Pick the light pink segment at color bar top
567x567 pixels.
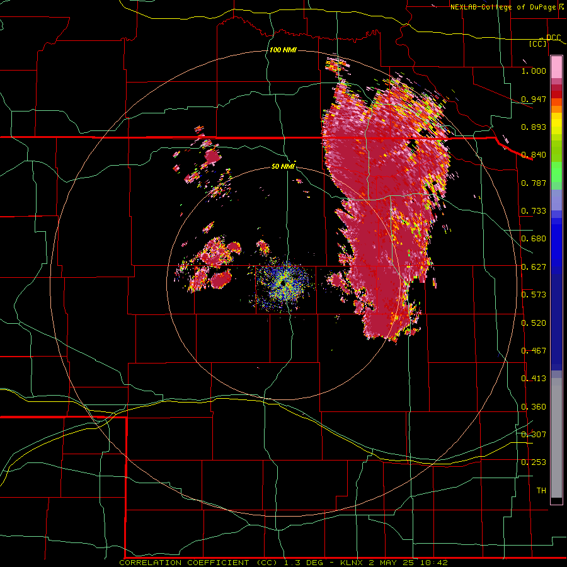pos(556,67)
